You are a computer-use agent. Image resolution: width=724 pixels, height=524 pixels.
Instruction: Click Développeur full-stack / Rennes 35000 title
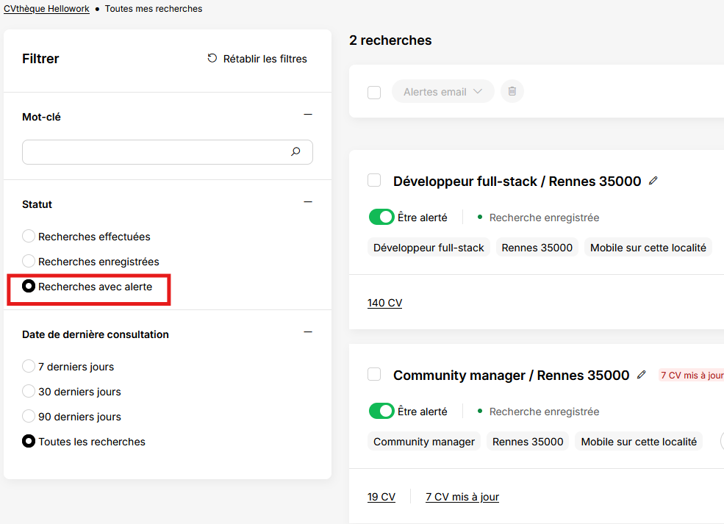click(x=517, y=182)
